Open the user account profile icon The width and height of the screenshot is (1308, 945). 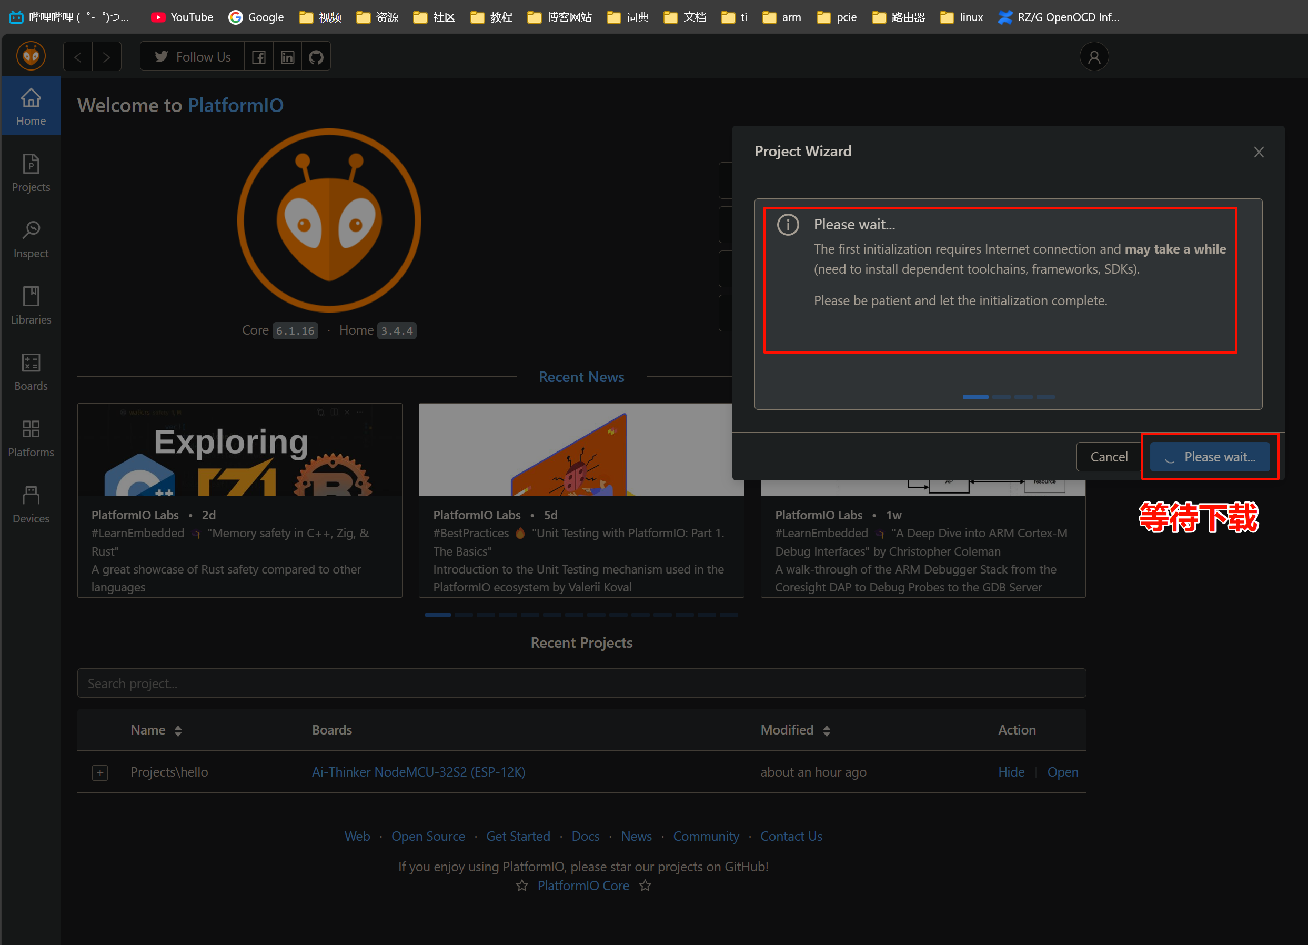pos(1093,57)
